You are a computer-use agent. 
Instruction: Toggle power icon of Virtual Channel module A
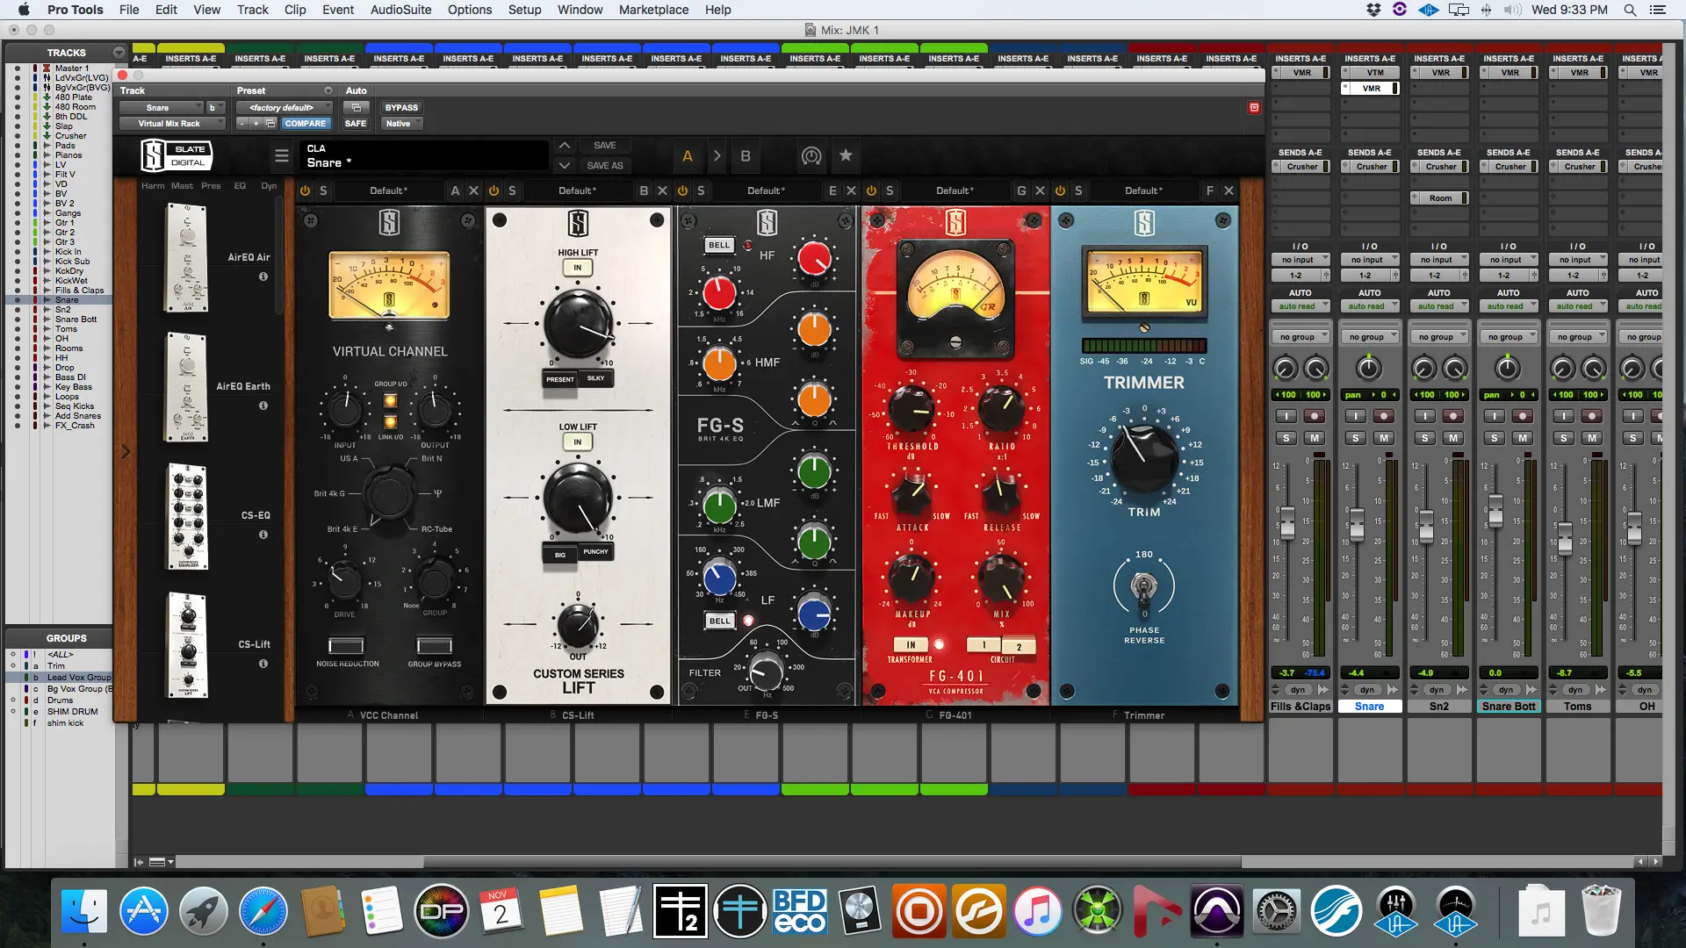click(x=305, y=190)
